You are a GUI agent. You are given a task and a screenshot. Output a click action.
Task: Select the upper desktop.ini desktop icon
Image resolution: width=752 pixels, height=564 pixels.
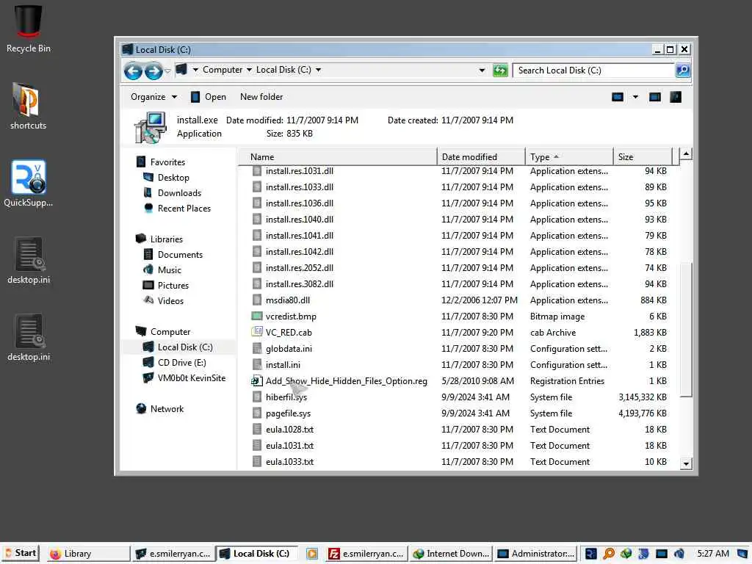pyautogui.click(x=29, y=261)
